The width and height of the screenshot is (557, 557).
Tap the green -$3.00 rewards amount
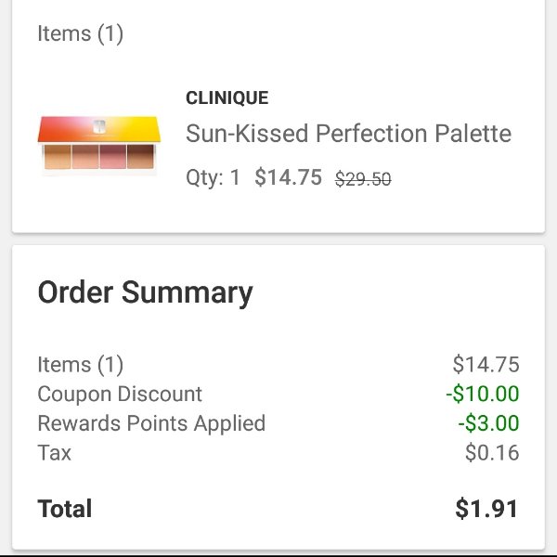click(488, 423)
